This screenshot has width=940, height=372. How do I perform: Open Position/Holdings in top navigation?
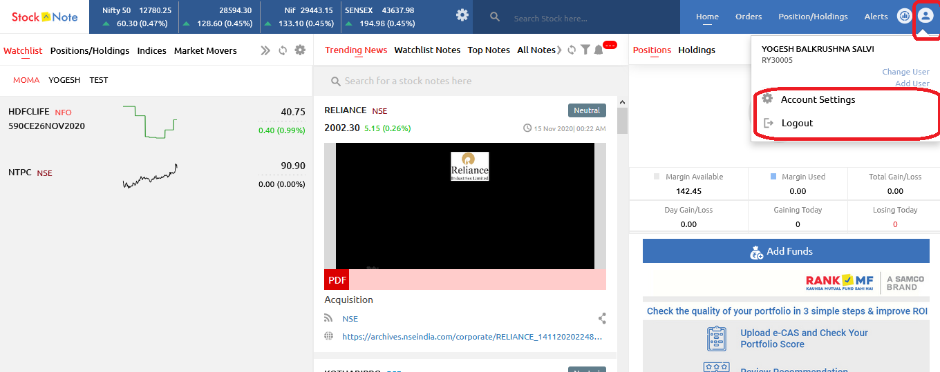pyautogui.click(x=813, y=17)
